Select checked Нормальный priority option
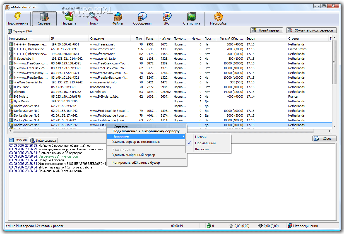This screenshot has width=344, height=234. 208,143
